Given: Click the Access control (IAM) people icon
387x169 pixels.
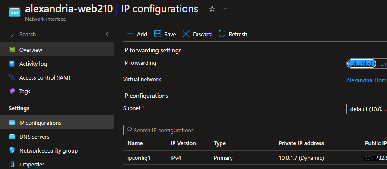Looking at the screenshot, I should tap(12, 77).
